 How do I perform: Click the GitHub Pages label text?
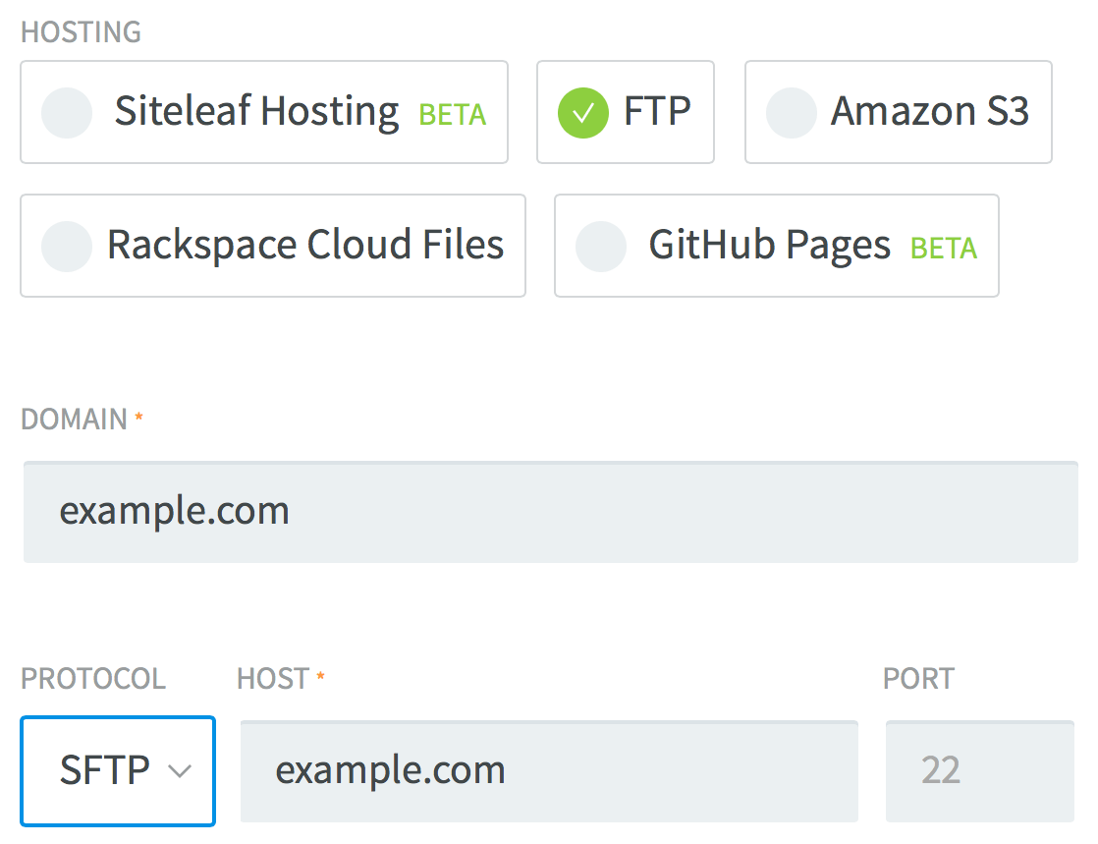[x=770, y=247]
